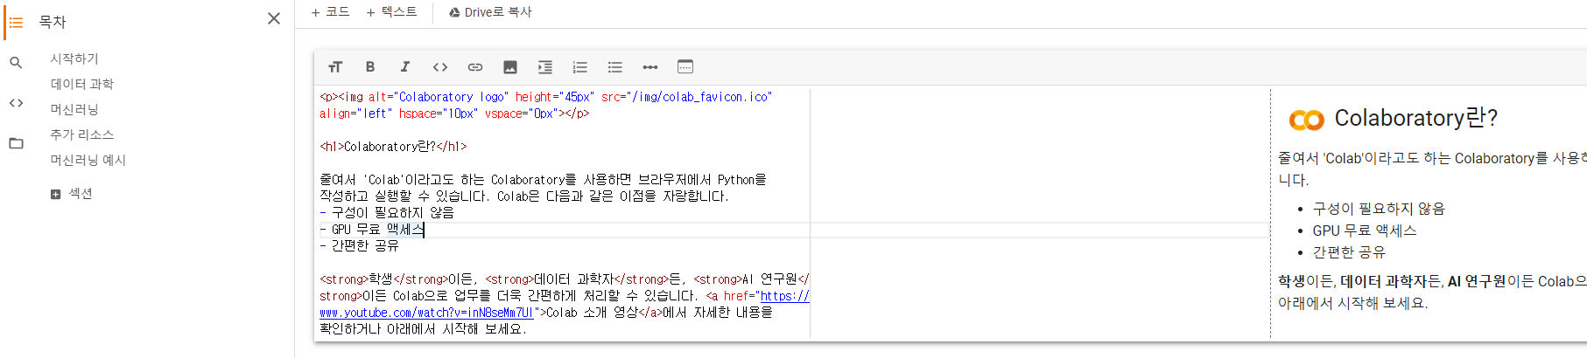Apply italic formatting in text cell
The image size is (1587, 358).
pyautogui.click(x=405, y=66)
